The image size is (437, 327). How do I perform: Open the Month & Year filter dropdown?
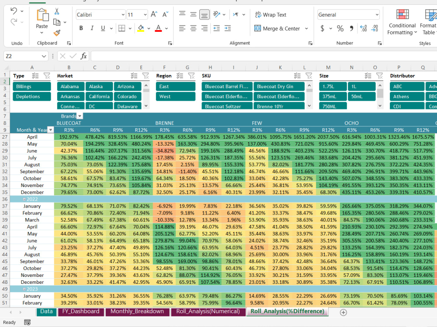[50, 130]
